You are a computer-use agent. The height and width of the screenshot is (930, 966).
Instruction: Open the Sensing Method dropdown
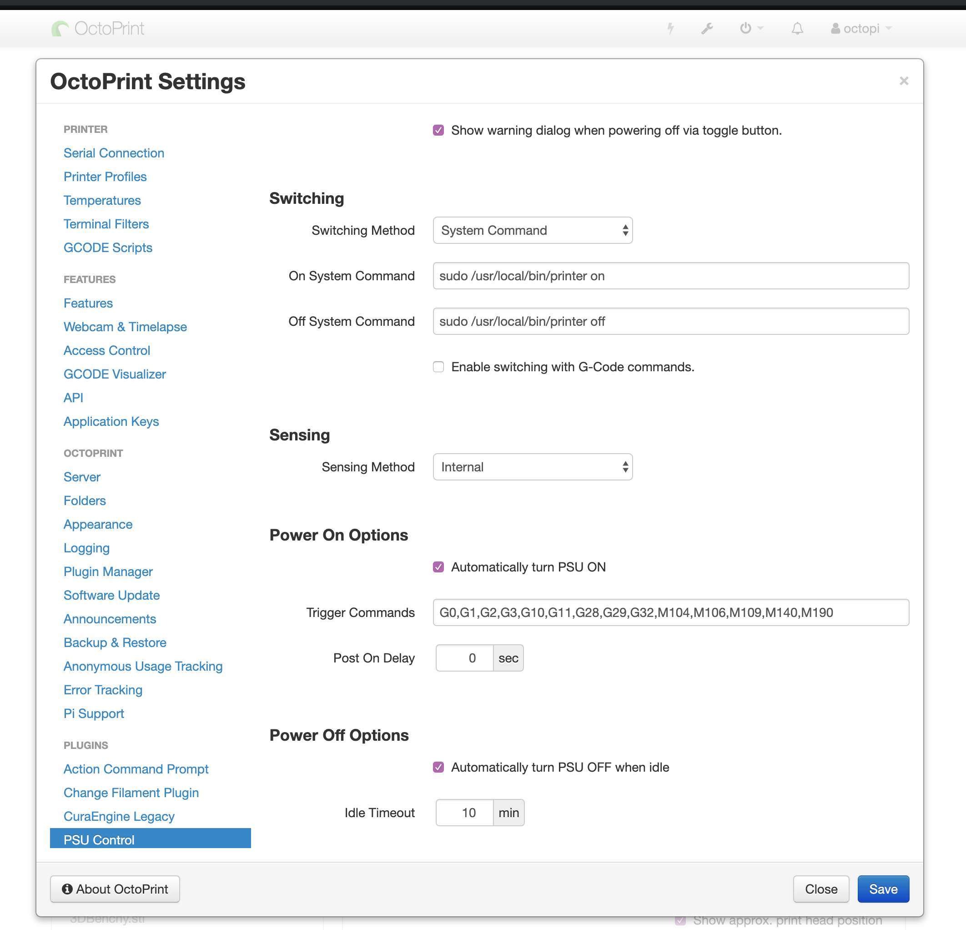[x=533, y=467]
